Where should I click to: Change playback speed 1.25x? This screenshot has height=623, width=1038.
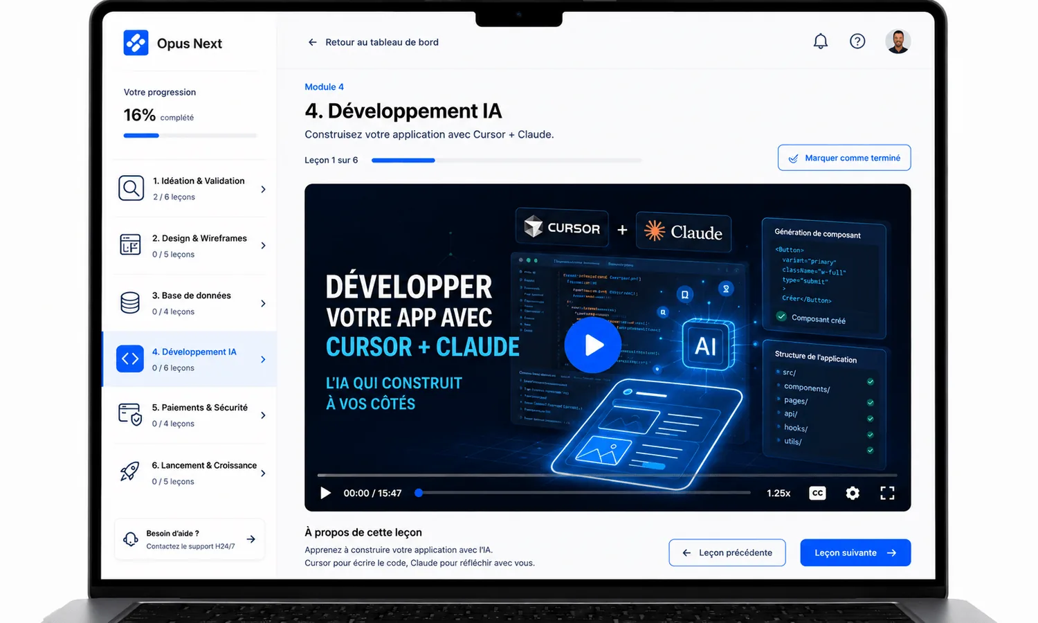click(778, 493)
